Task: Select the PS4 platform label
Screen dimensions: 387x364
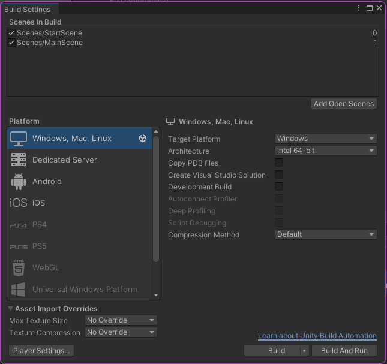Action: 40,225
